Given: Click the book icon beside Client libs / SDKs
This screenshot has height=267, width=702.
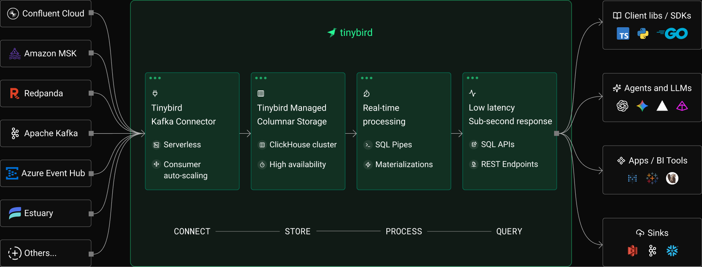Looking at the screenshot, I should pos(617,16).
